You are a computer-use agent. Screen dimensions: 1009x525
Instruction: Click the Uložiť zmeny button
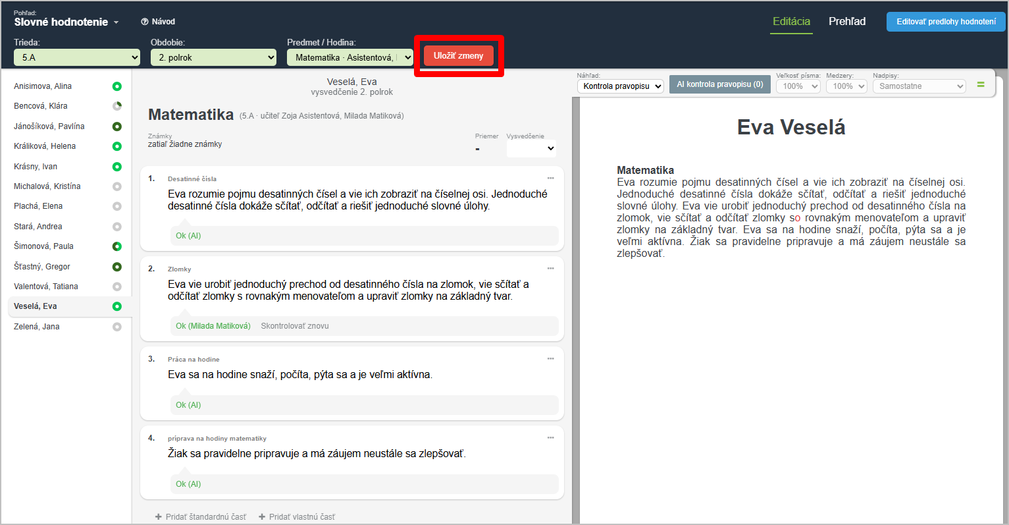(x=458, y=56)
